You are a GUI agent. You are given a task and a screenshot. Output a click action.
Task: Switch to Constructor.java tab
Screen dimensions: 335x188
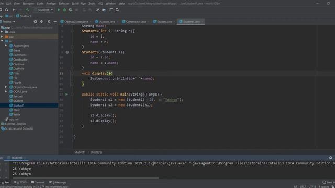pos(136,22)
